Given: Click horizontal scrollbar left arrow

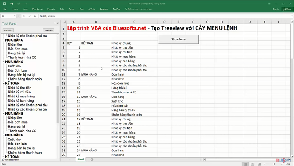Looking at the screenshot, I should coord(204,159).
